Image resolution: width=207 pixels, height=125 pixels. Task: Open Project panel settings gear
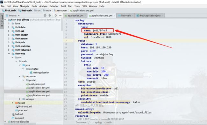click(x=56, y=16)
